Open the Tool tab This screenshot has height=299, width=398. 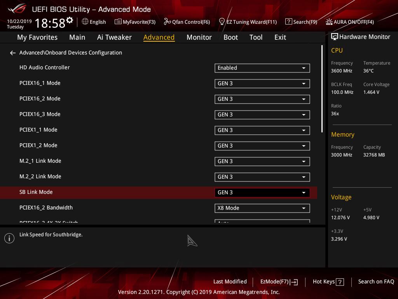coord(256,37)
